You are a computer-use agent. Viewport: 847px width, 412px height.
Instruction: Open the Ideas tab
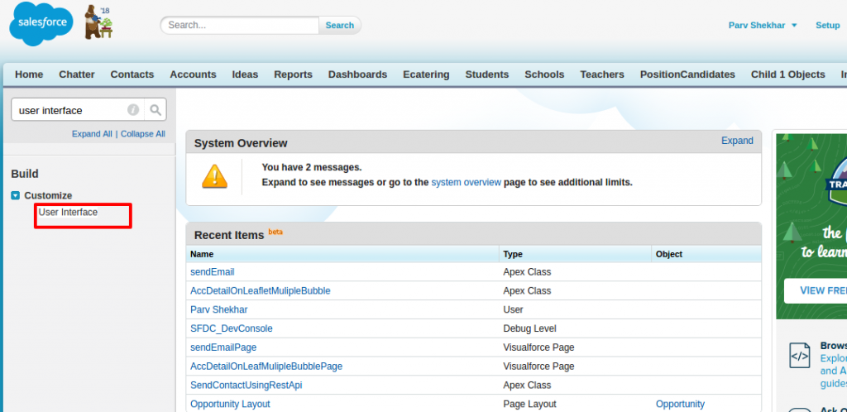click(x=245, y=74)
